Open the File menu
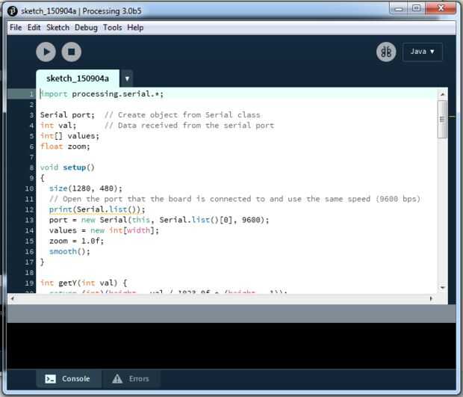This screenshot has width=463, height=397. tap(16, 28)
